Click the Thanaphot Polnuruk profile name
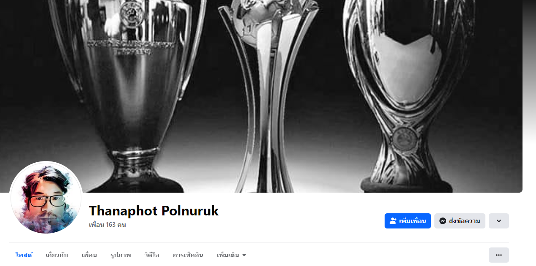 154,211
